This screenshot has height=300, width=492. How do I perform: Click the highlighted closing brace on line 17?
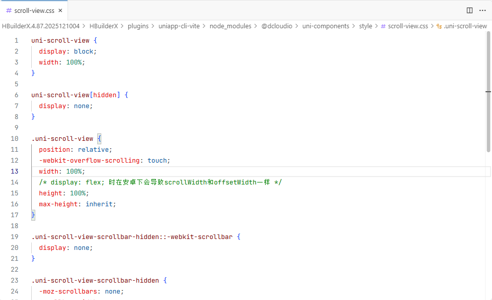[x=33, y=215]
